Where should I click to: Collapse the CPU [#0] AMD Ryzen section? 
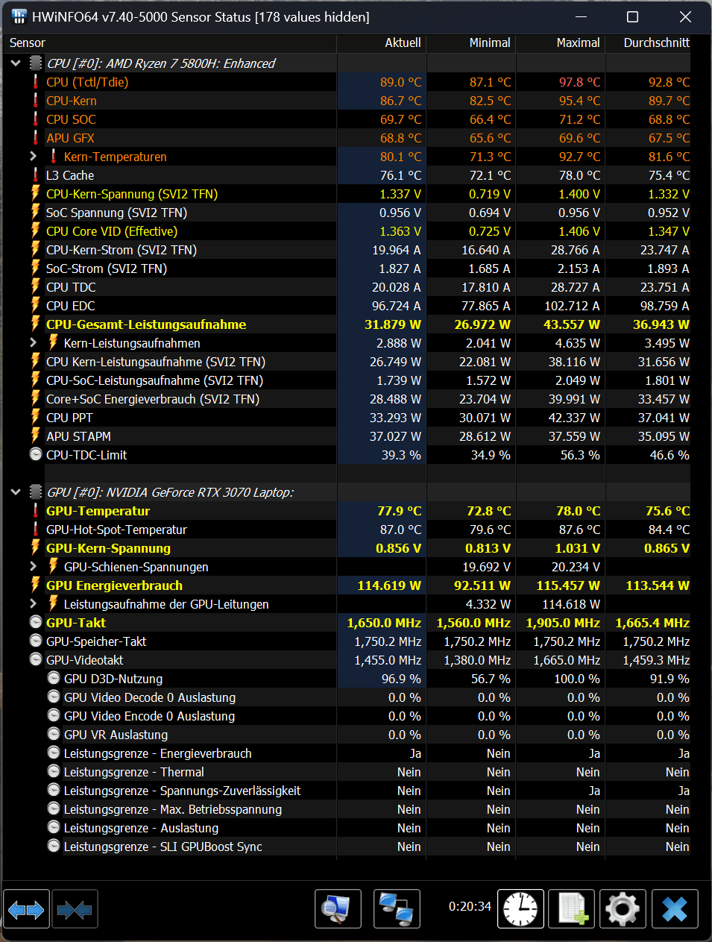click(16, 63)
